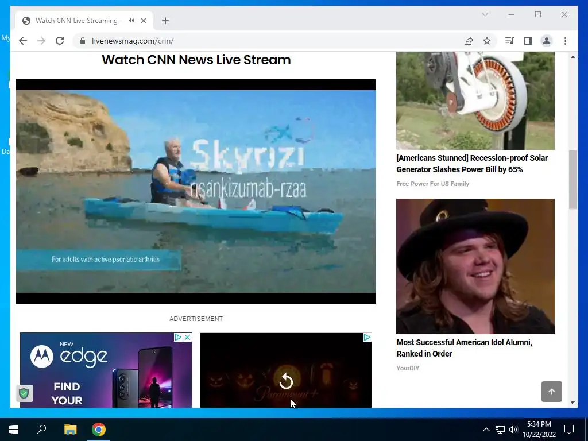Expand the tab search chevron
The height and width of the screenshot is (441, 588).
(x=485, y=14)
